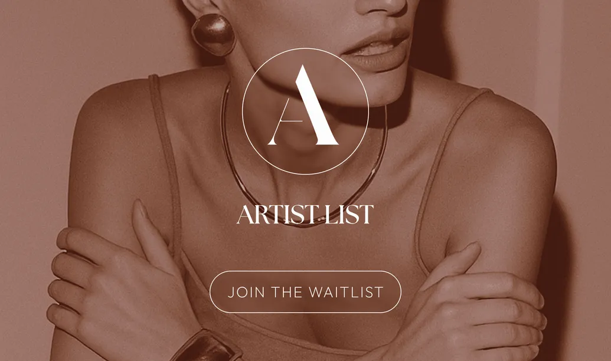611x361 pixels.
Task: Select the serif letter A inside the circle
Action: point(303,105)
